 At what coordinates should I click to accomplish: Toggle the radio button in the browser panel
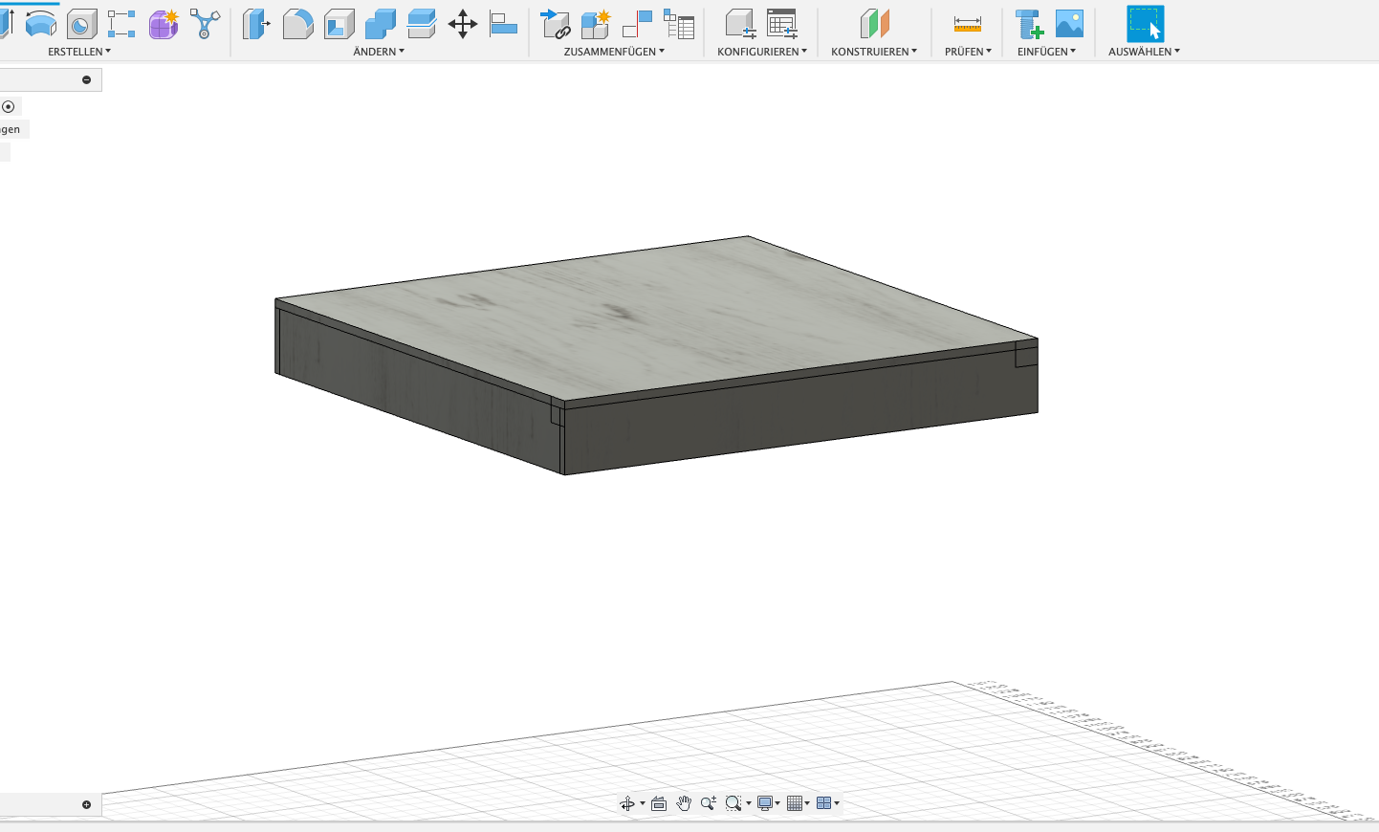pyautogui.click(x=9, y=106)
